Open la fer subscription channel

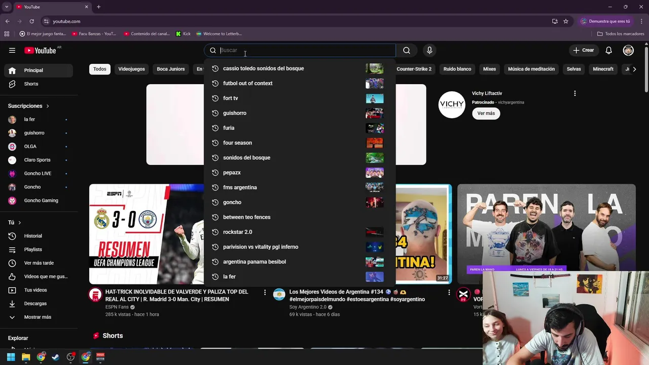pyautogui.click(x=40, y=119)
